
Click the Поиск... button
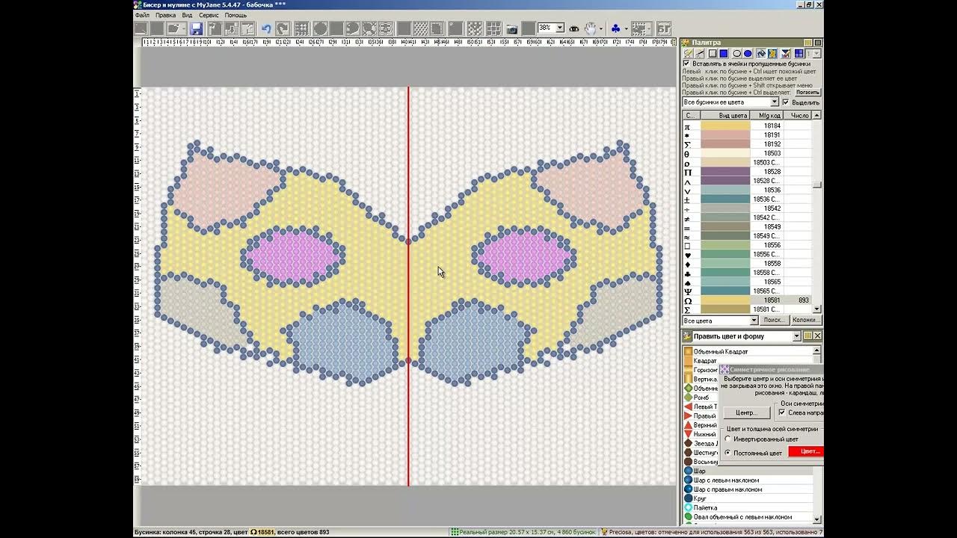click(773, 320)
